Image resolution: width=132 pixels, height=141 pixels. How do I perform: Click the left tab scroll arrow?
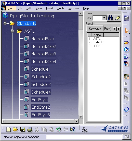click(114, 29)
